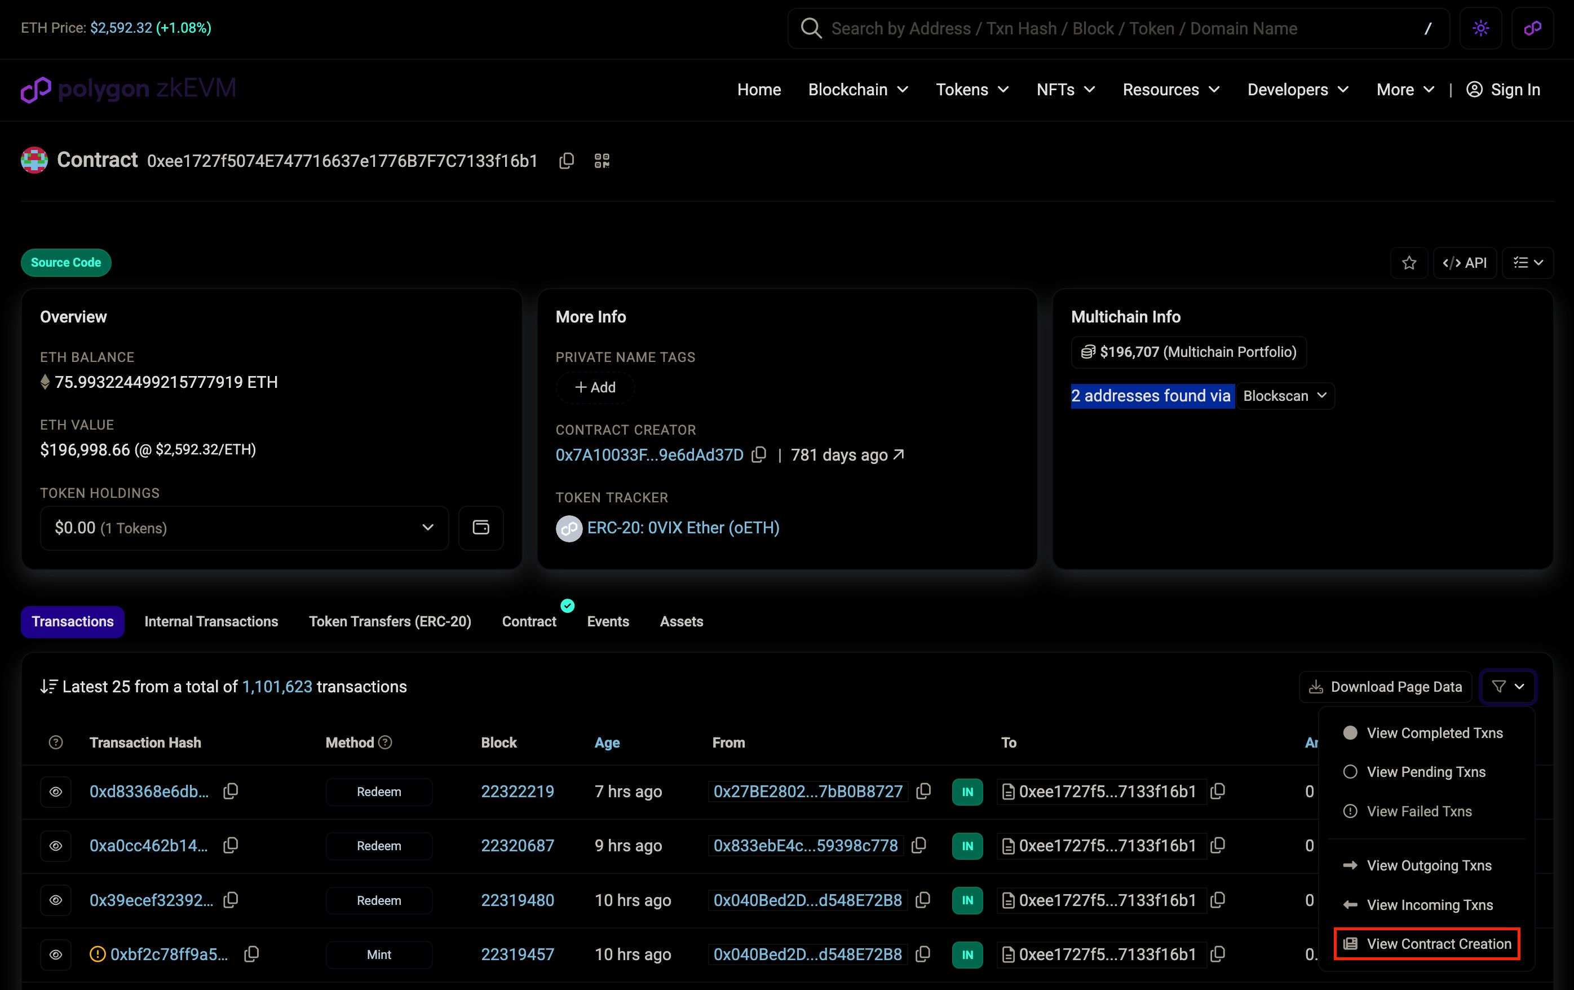
Task: Expand the NFTs menu
Action: click(1065, 90)
